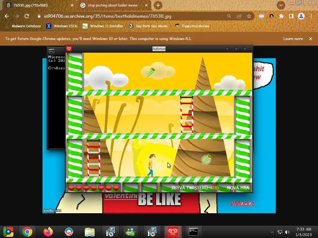Open Chrome from the taskbar
Screen dimensions: 318x238
pos(27,232)
